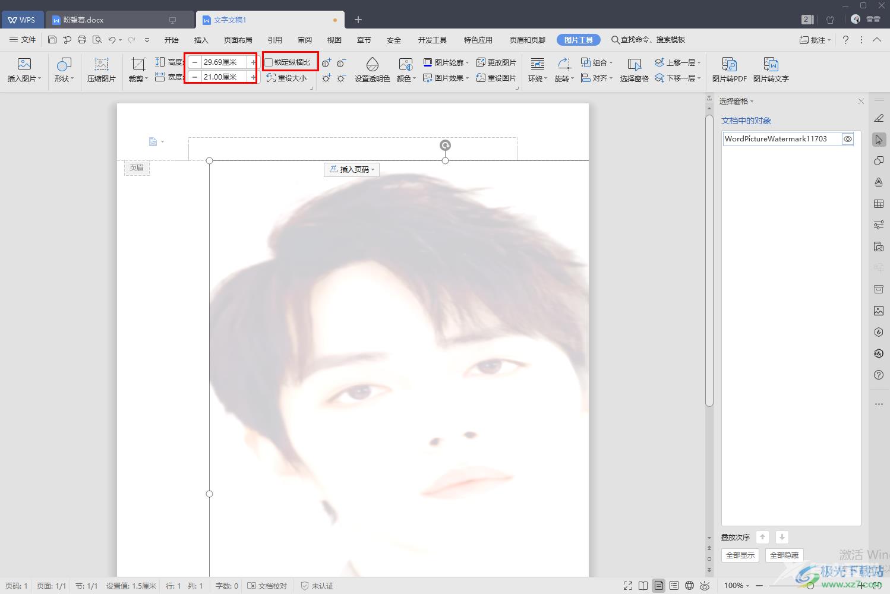Image resolution: width=890 pixels, height=594 pixels.
Task: Open the 文件 menu
Action: click(x=23, y=40)
